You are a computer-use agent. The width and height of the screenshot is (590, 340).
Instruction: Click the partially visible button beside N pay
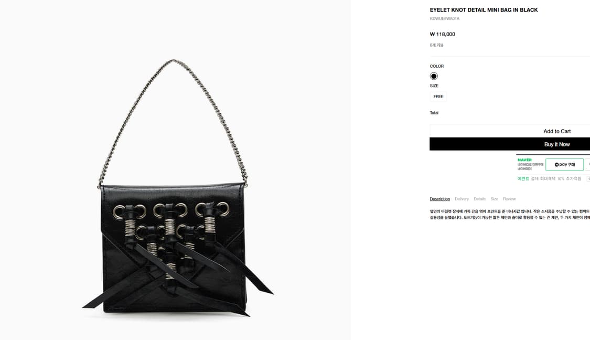point(587,165)
